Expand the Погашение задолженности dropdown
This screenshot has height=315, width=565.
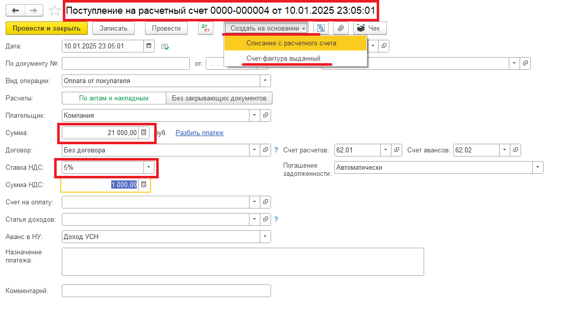coord(537,168)
